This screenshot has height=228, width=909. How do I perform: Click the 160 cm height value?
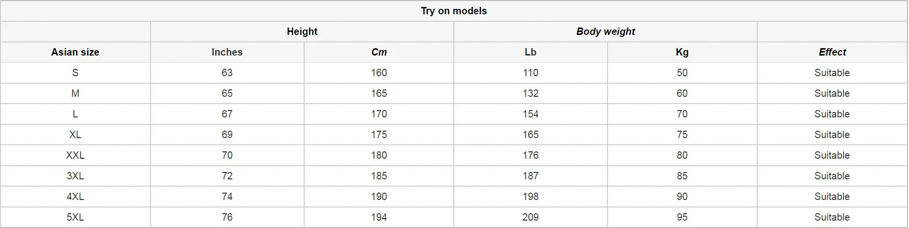click(x=379, y=73)
